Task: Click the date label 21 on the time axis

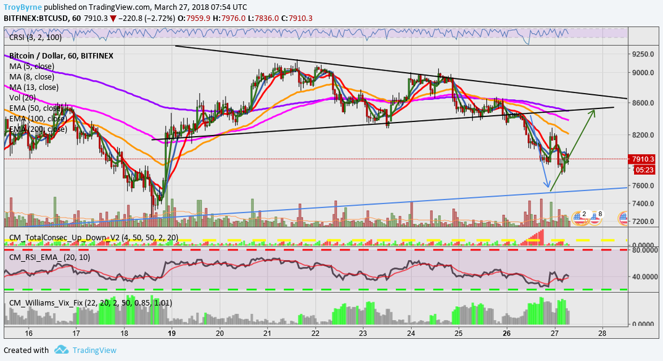Action: coord(267,333)
